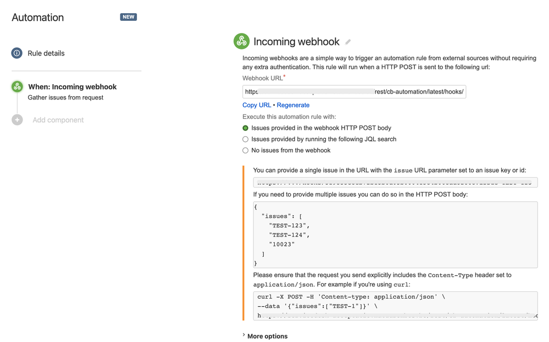Click the green webhook icon in the sidebar

pos(17,86)
